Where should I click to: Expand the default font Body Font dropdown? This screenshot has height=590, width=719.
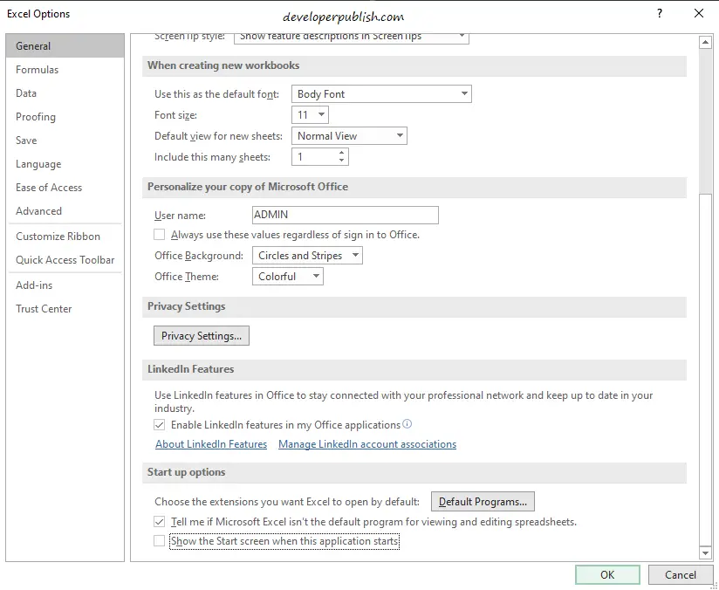(x=381, y=94)
